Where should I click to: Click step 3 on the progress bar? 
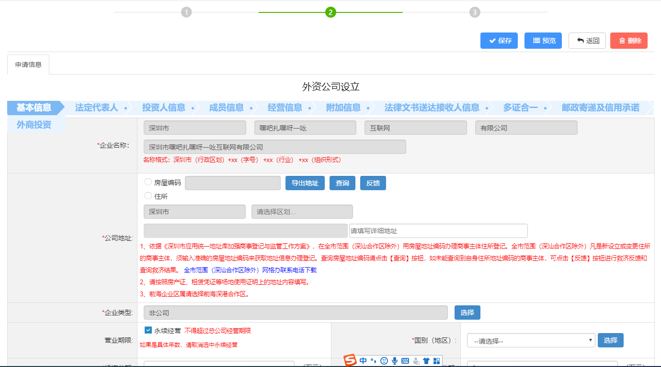475,12
